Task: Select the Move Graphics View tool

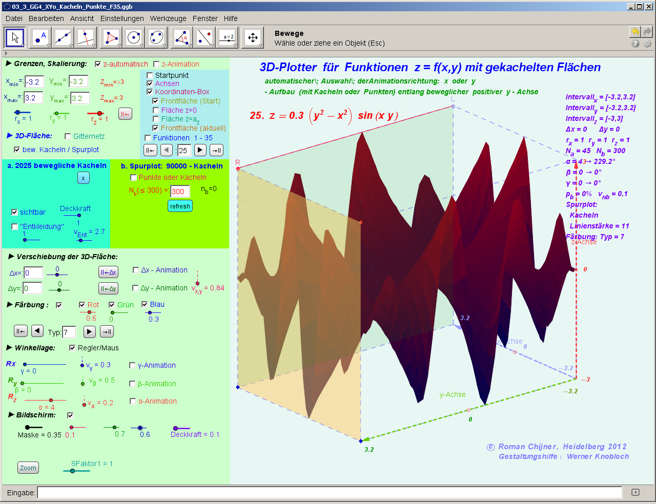Action: click(253, 37)
